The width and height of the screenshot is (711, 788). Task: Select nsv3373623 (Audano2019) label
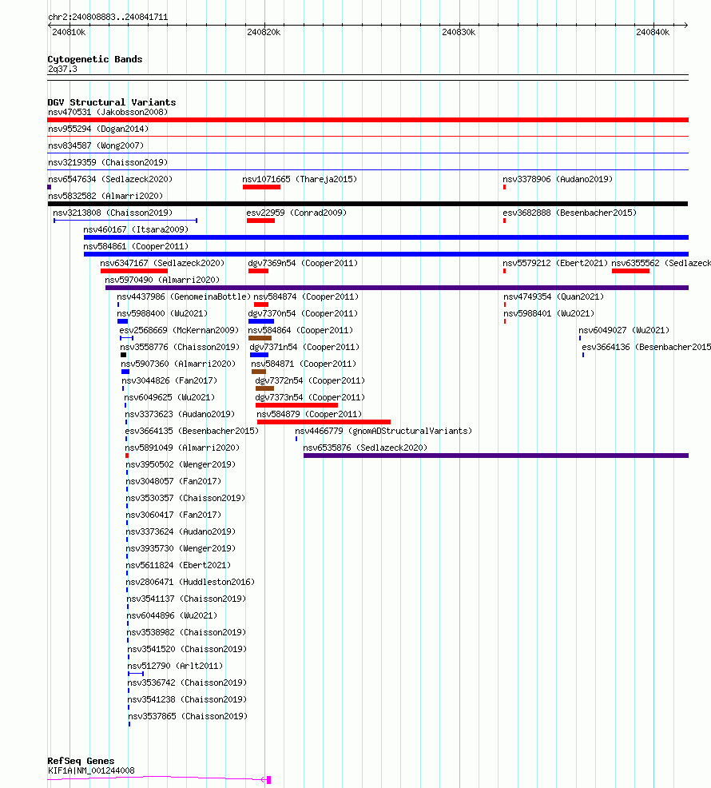[x=180, y=415]
